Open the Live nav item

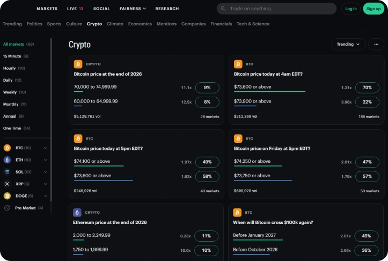pos(75,9)
